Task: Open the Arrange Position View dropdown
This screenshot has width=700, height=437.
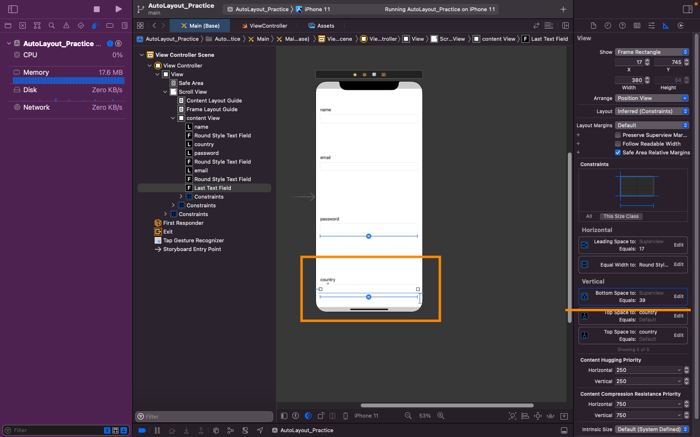Action: [x=651, y=98]
